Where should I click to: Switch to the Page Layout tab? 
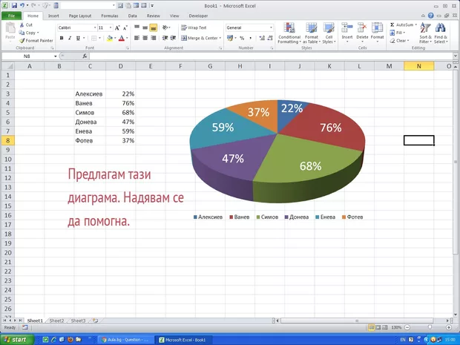click(80, 16)
